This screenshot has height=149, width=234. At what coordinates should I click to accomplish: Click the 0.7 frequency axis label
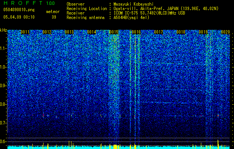pos(3,123)
